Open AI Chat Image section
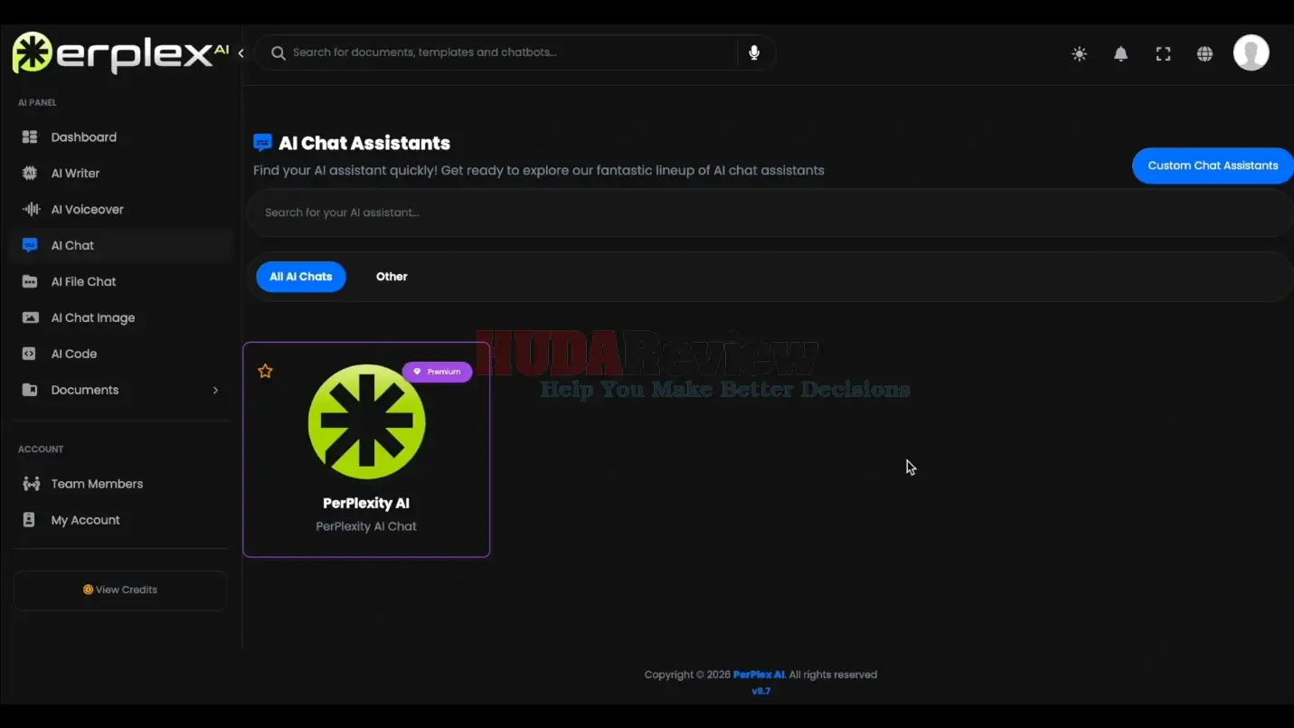 click(x=93, y=317)
